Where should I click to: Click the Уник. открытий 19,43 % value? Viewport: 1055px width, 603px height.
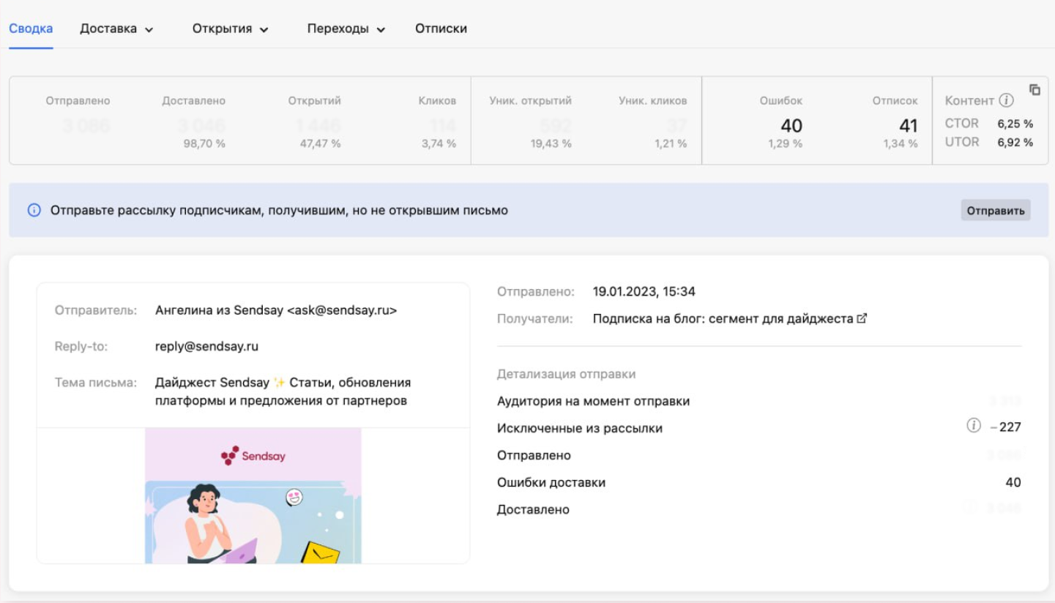point(551,144)
